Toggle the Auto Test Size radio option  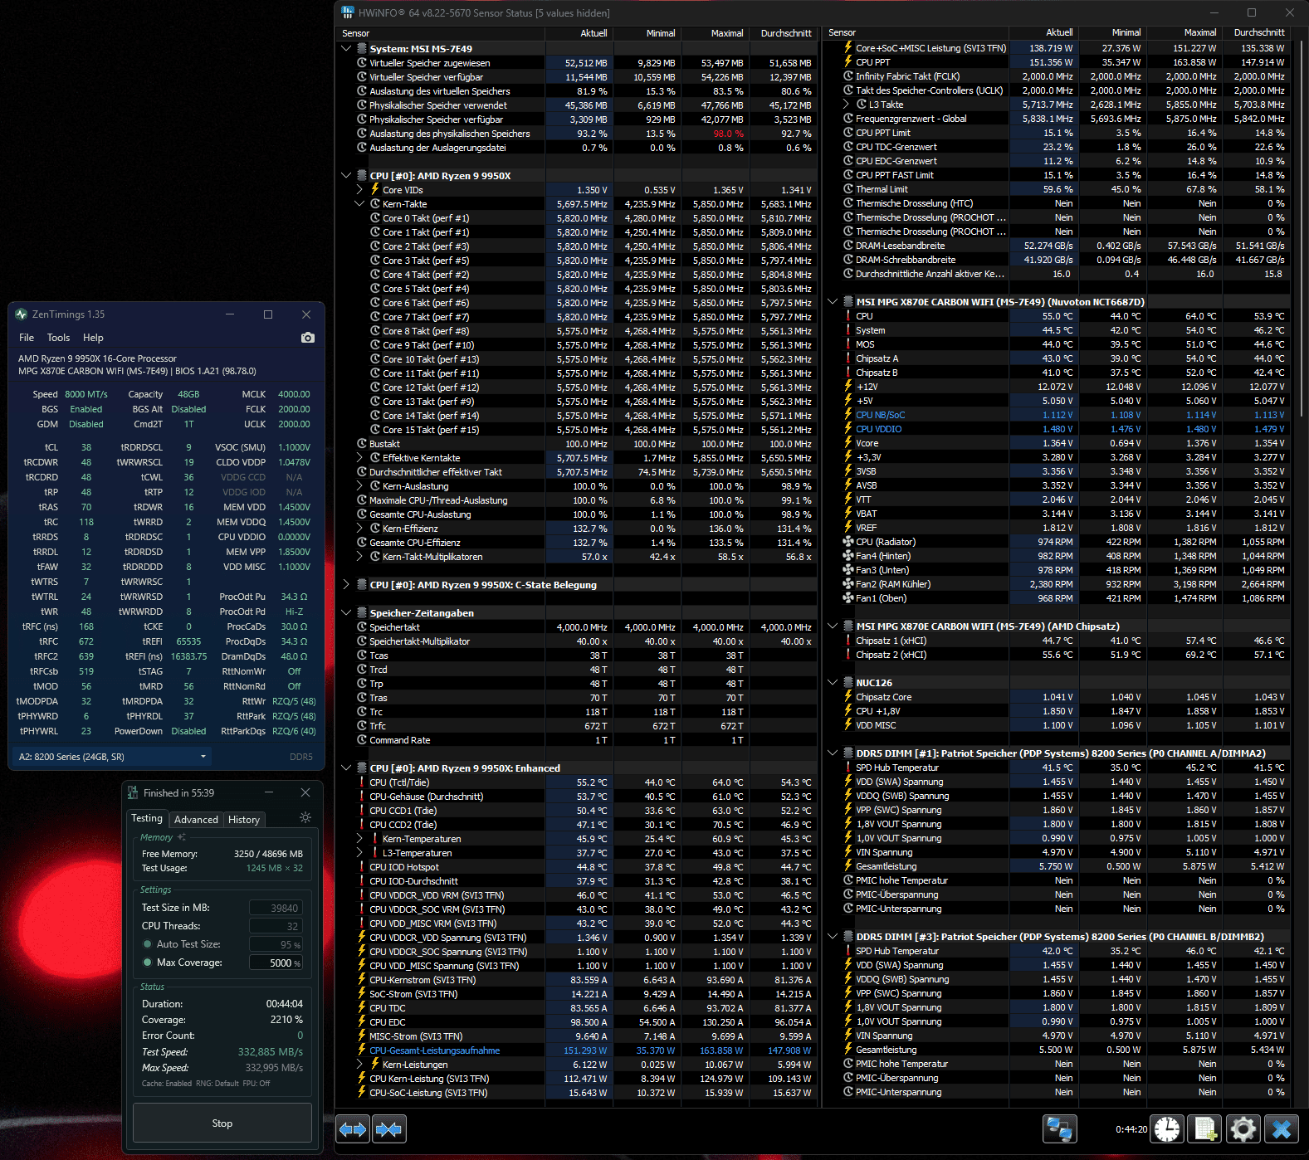[x=148, y=944]
